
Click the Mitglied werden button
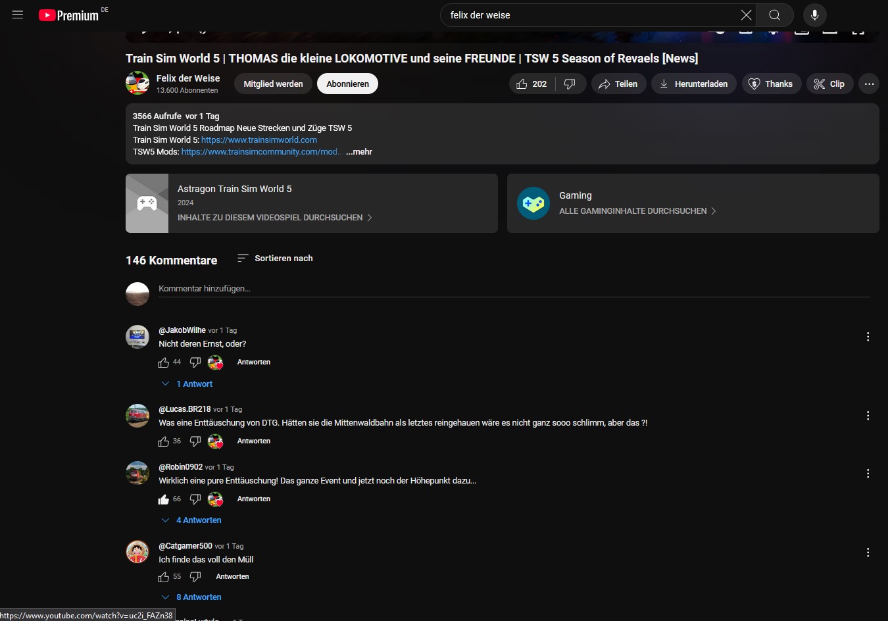pyautogui.click(x=273, y=84)
